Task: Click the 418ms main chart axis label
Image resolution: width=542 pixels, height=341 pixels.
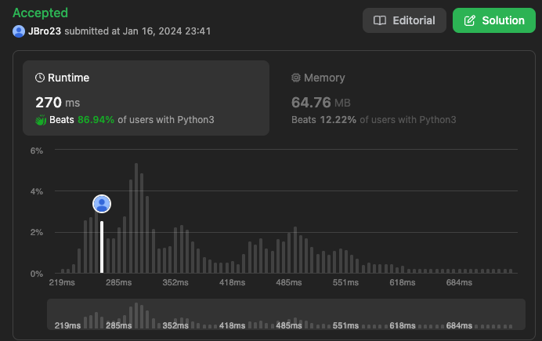Action: point(232,282)
